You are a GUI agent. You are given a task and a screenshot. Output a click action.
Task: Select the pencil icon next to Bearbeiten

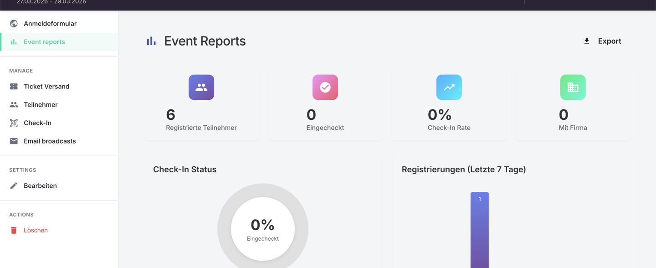pyautogui.click(x=14, y=186)
